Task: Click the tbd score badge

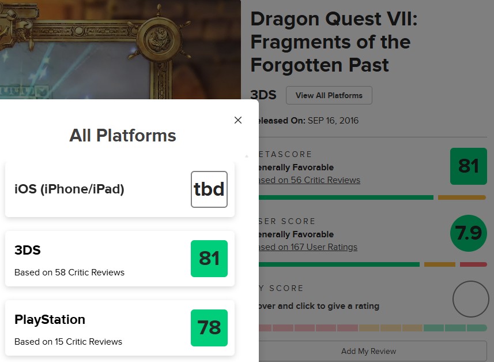Action: pyautogui.click(x=209, y=189)
